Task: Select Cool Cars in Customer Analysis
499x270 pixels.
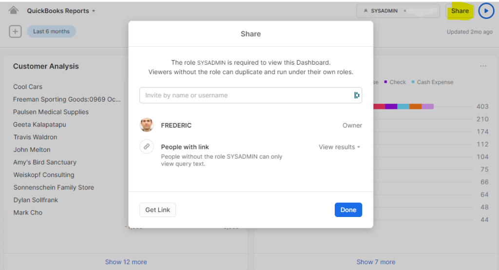Action: [x=28, y=87]
